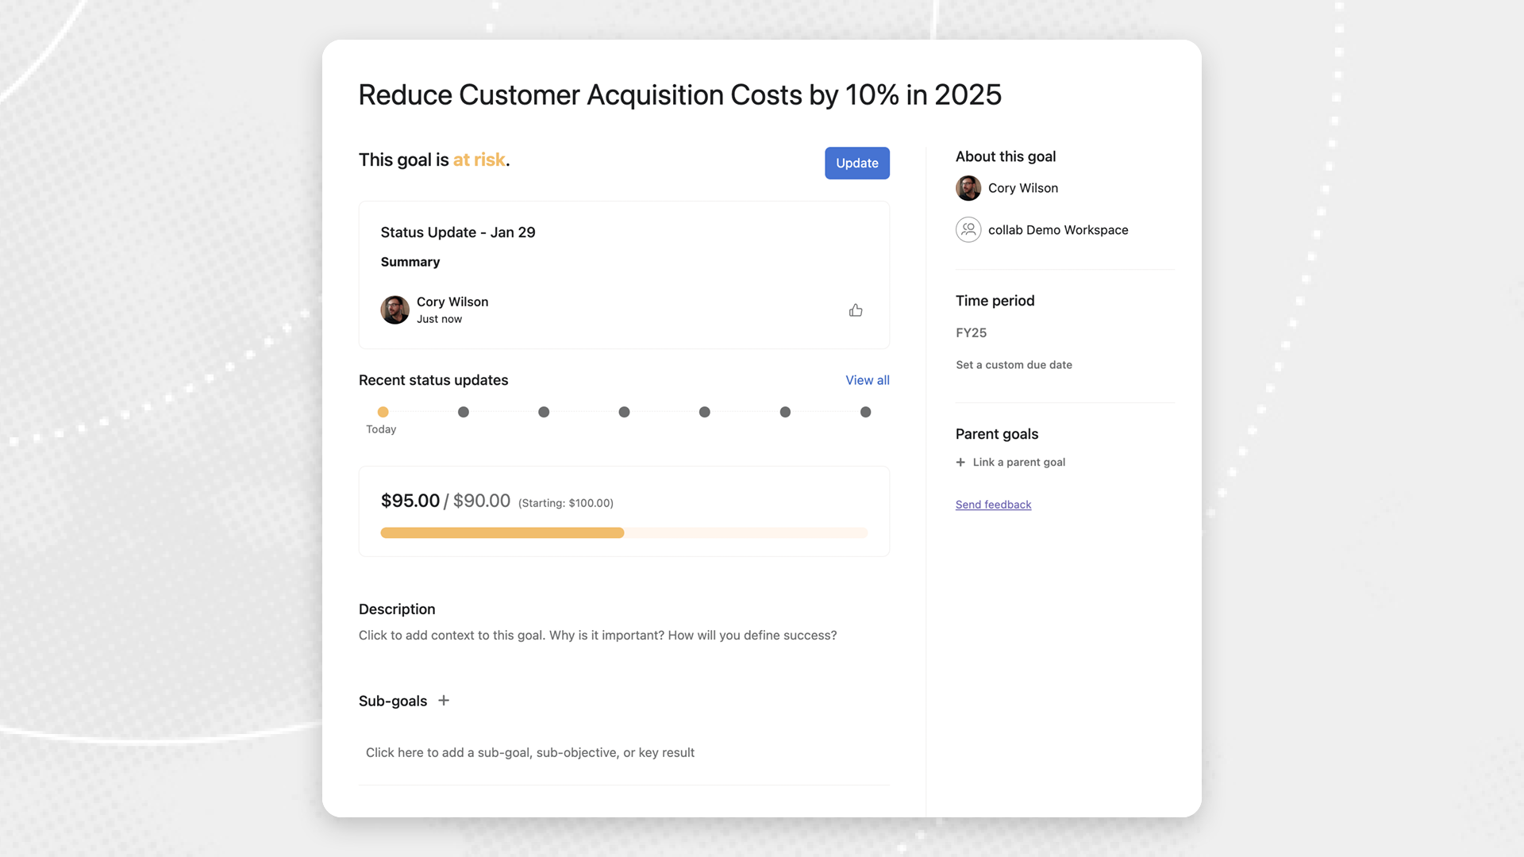This screenshot has width=1524, height=857.
Task: Open the Status Update - Jan 29 title
Action: tap(458, 233)
